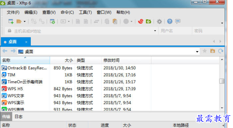Switch to the 传输 tab
Image resolution: width=233 pixels, height=128 pixels.
(x=6, y=117)
